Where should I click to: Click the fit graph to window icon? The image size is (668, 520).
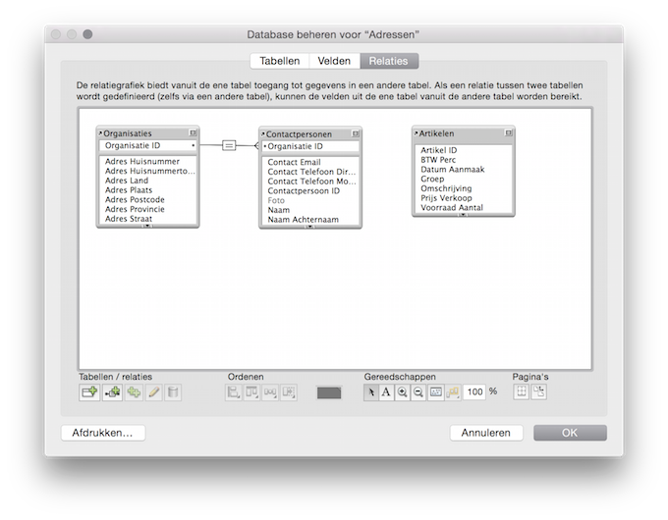pyautogui.click(x=436, y=391)
